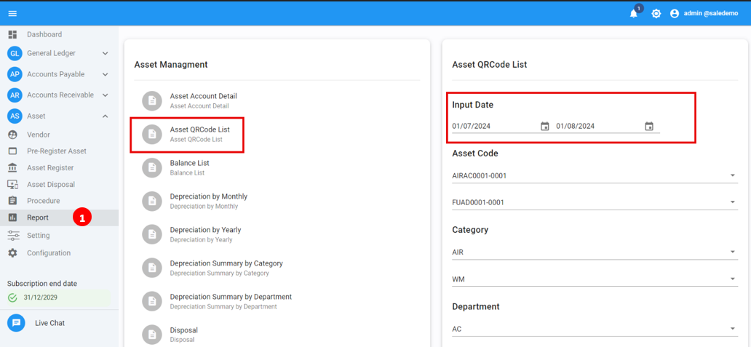Click the Balance List document icon
The image size is (751, 347).
click(152, 167)
